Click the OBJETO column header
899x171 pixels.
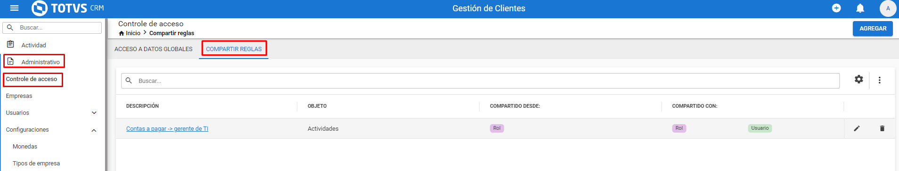317,106
